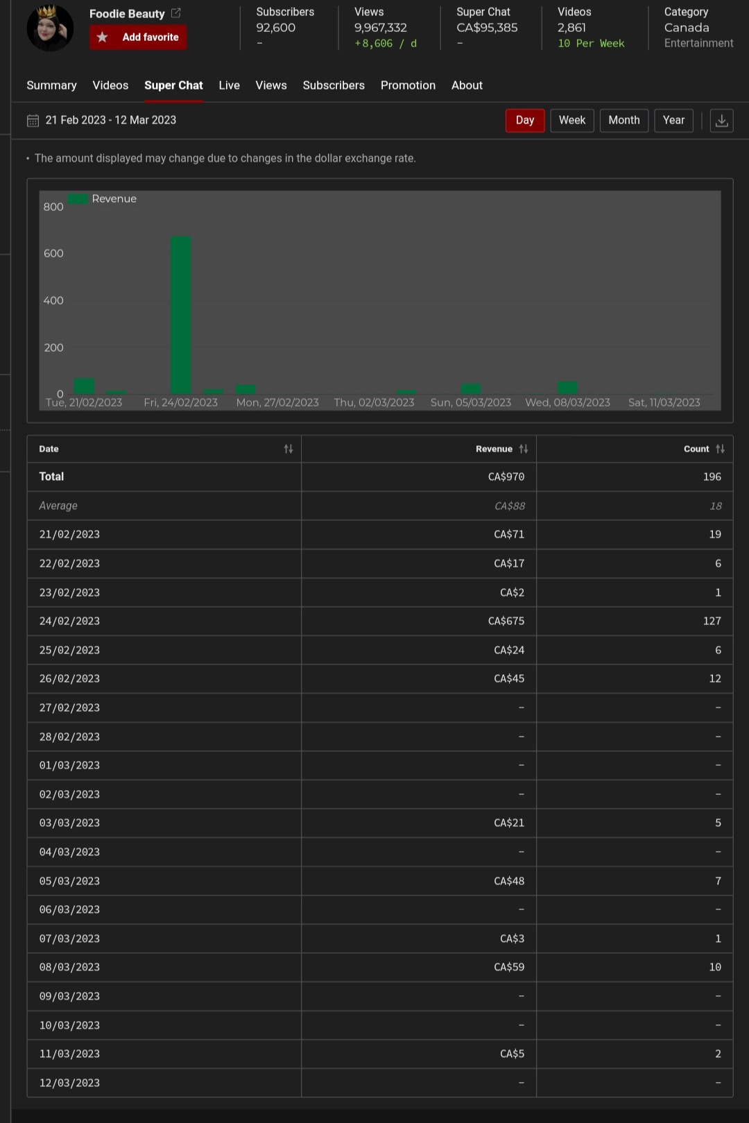Click the Count column header label
The height and width of the screenshot is (1123, 749).
(x=696, y=449)
